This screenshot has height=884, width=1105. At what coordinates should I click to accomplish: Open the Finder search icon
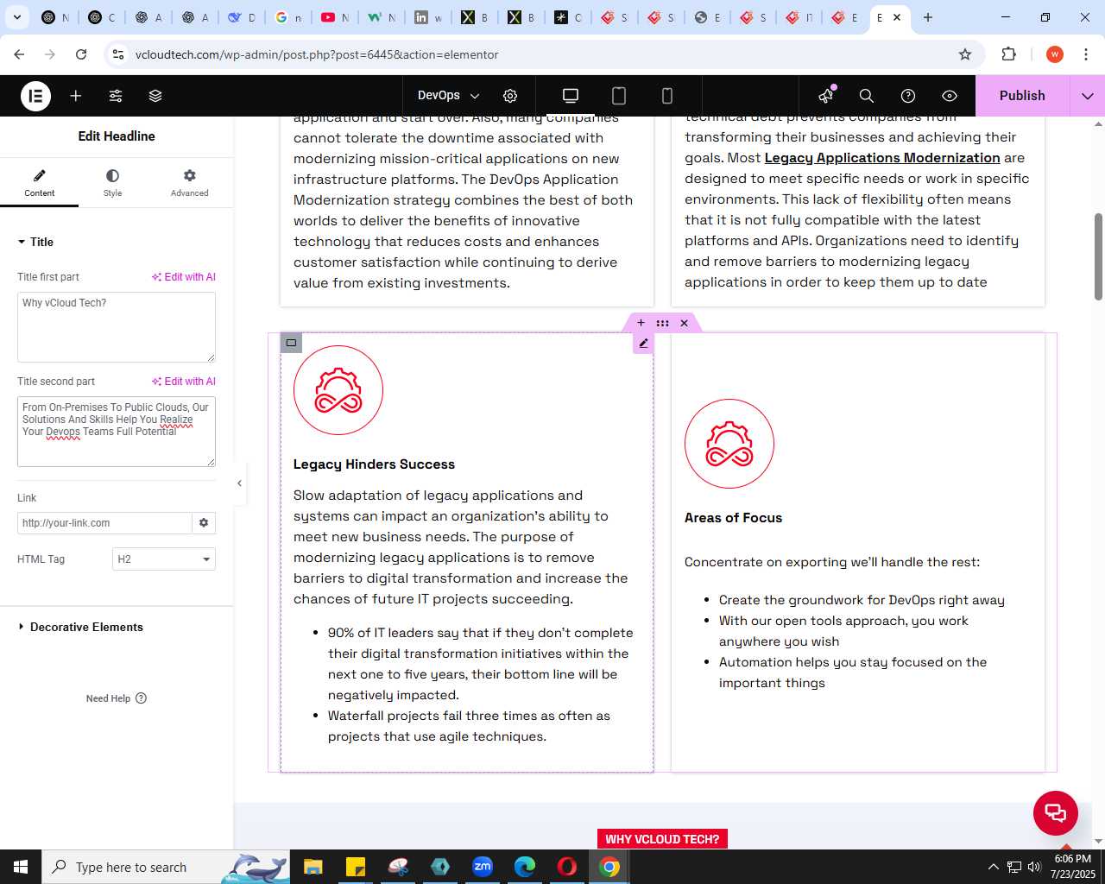pyautogui.click(x=867, y=96)
